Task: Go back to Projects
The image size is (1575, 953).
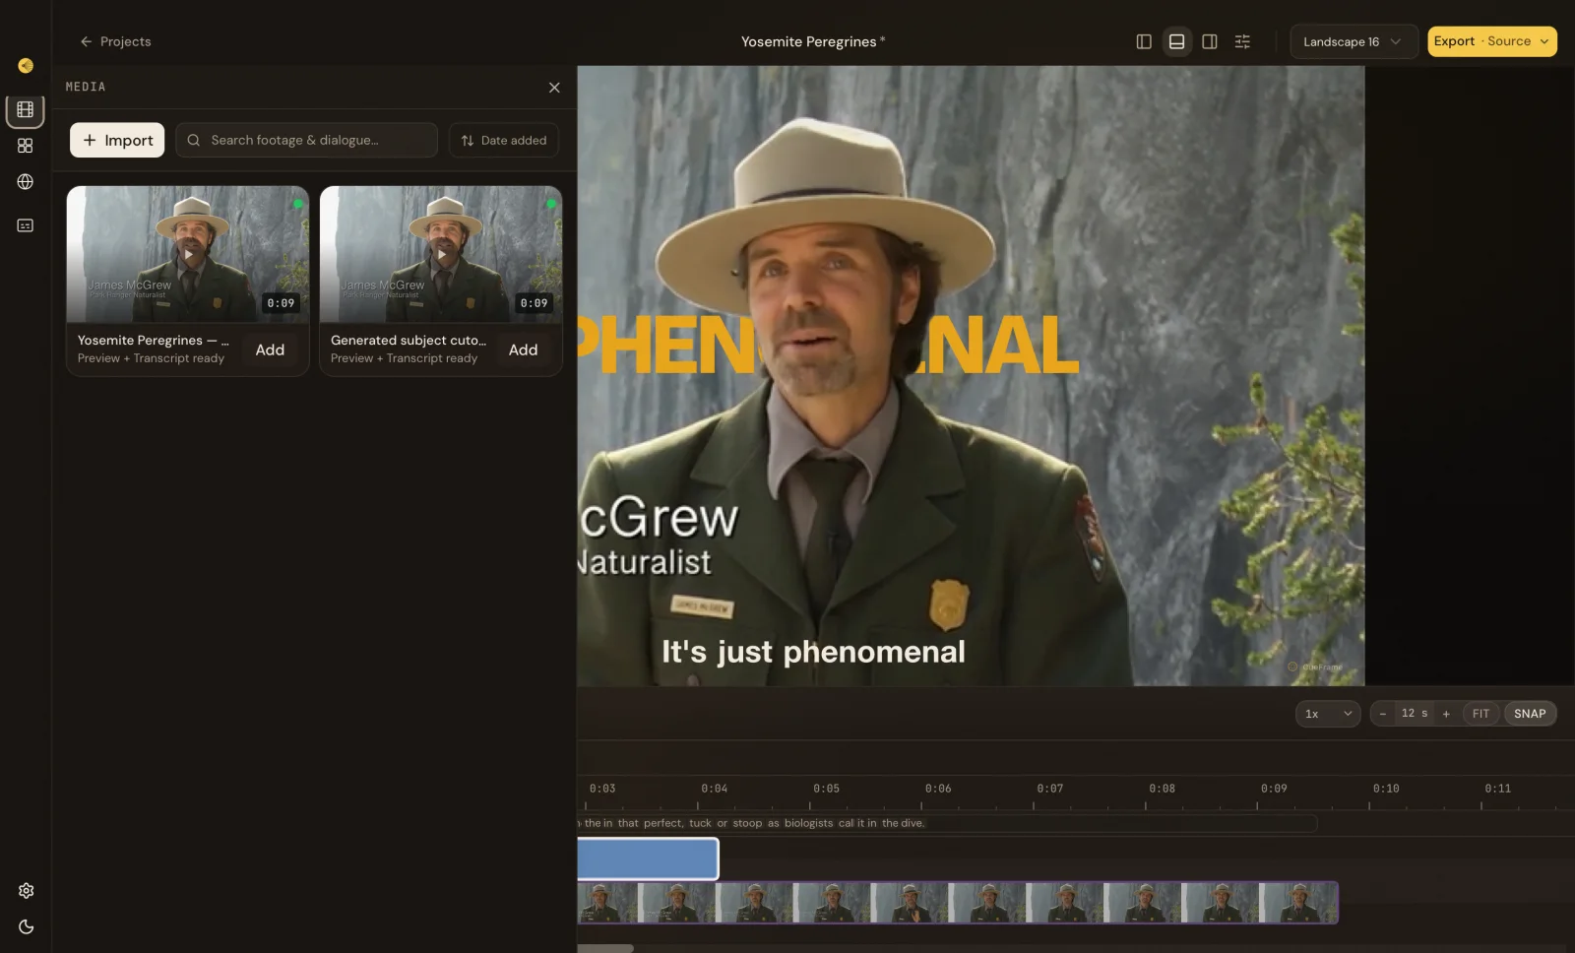Action: (115, 41)
